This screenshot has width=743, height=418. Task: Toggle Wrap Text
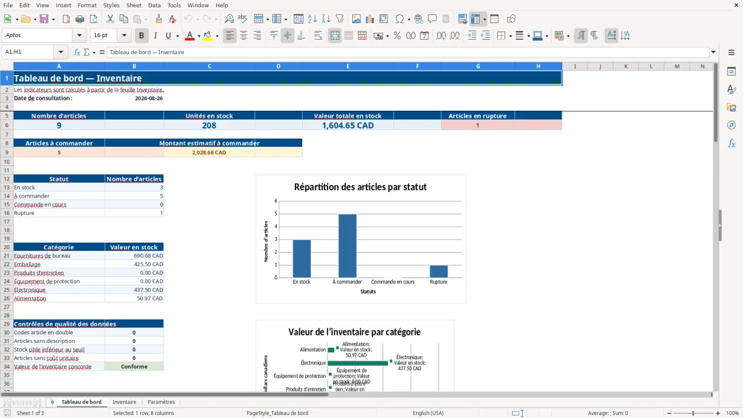point(318,36)
